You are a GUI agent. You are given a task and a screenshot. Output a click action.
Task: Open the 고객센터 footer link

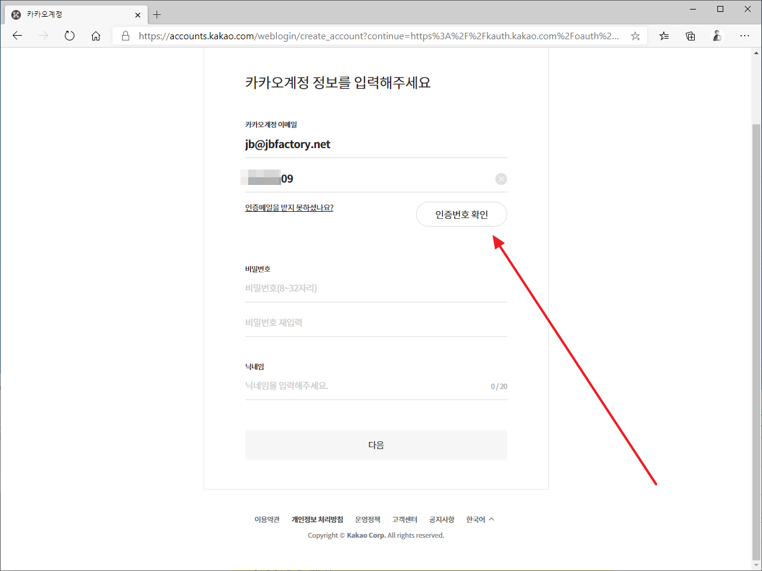[x=405, y=519]
